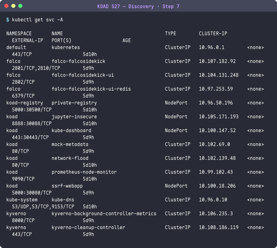Screen dimensions: 277x248
Task: Select service name 'mock-metadata'
Action: [x=70, y=144]
